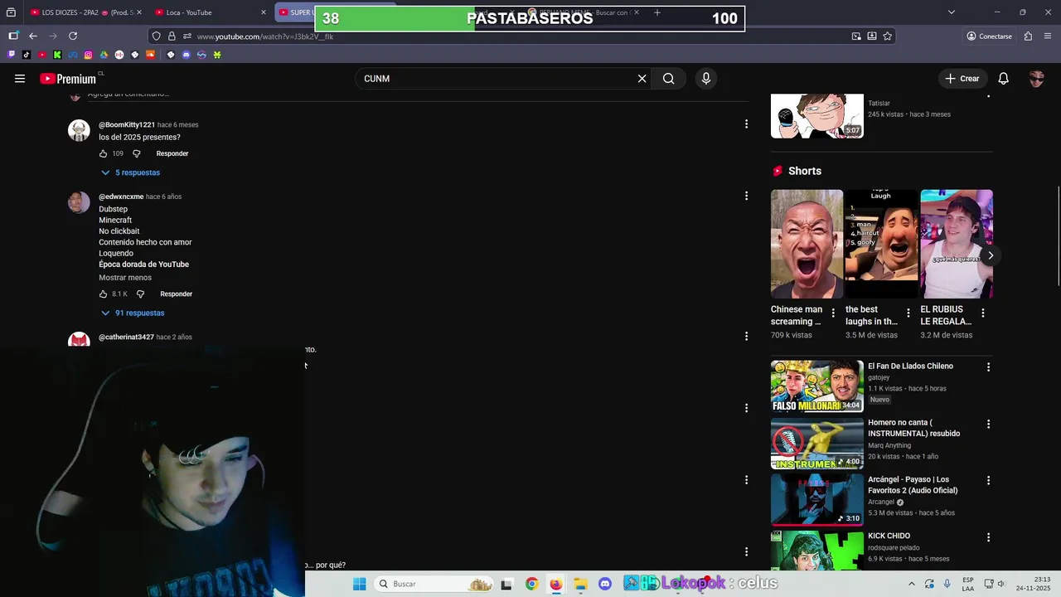Open options for El Fan De Llados video
This screenshot has height=597, width=1061.
(988, 366)
